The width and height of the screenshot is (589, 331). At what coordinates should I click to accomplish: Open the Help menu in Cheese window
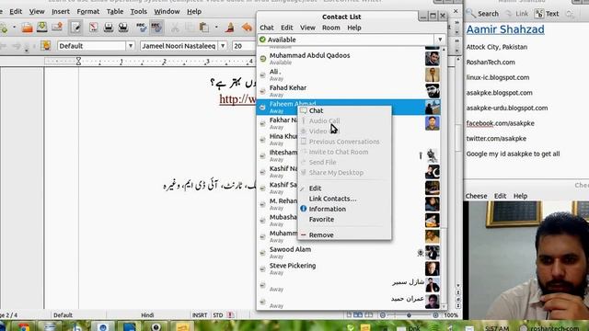pos(520,196)
